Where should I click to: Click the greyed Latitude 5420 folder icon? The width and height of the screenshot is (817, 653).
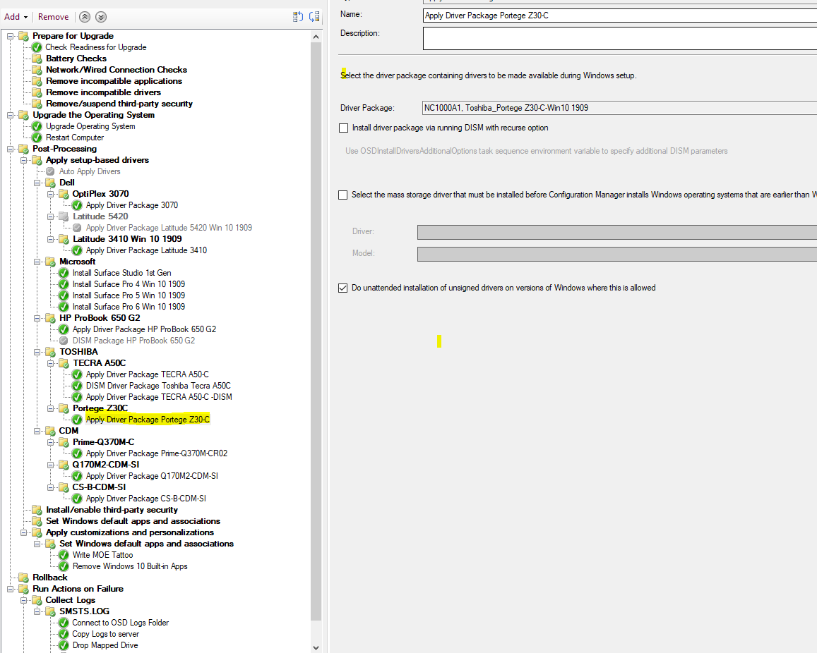coord(64,216)
